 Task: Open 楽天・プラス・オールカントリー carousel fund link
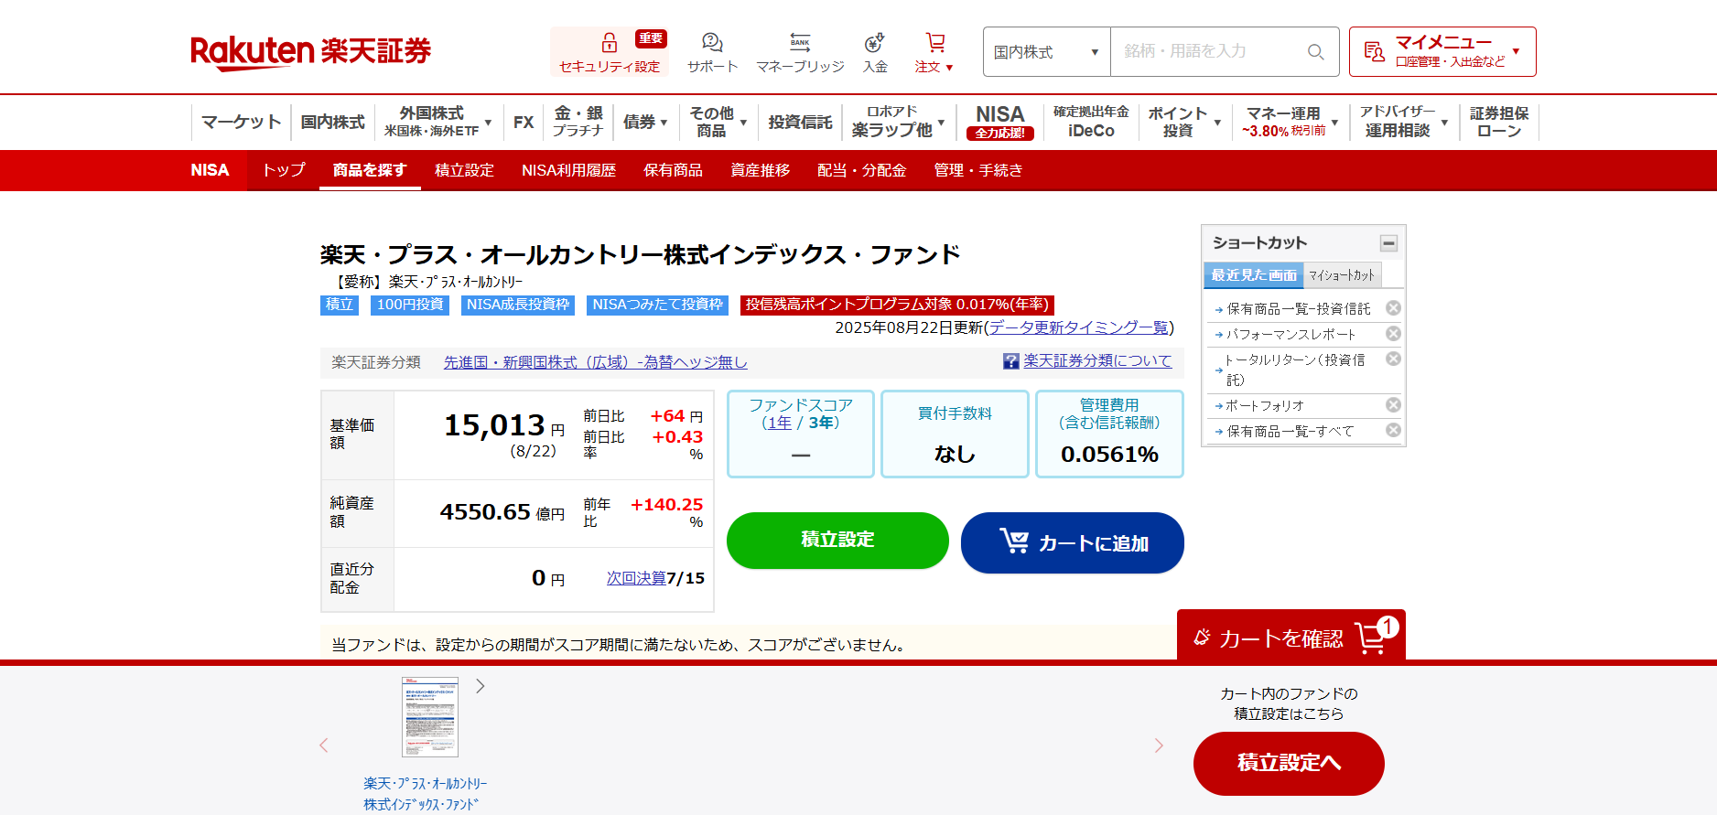[425, 794]
